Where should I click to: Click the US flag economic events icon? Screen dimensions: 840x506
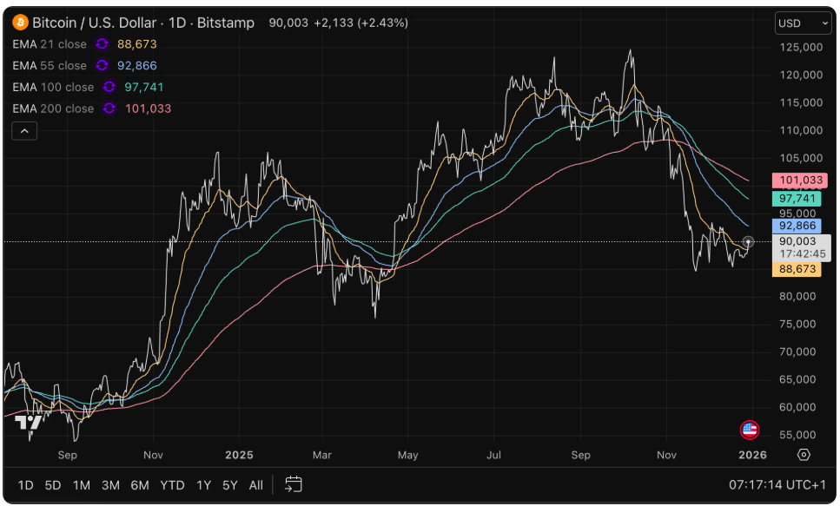(750, 430)
